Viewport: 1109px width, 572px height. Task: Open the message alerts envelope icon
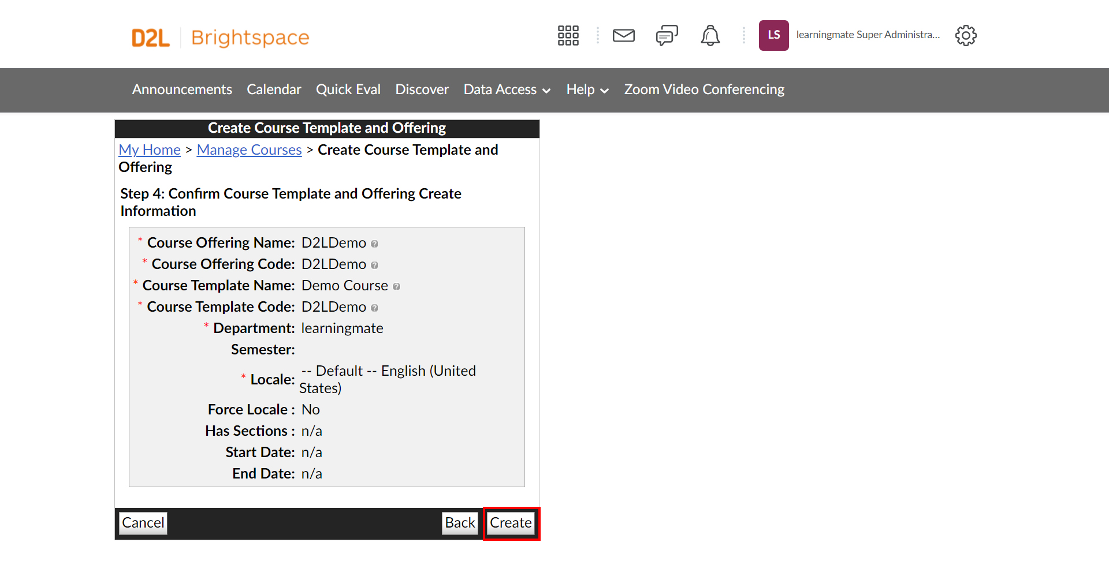point(624,35)
